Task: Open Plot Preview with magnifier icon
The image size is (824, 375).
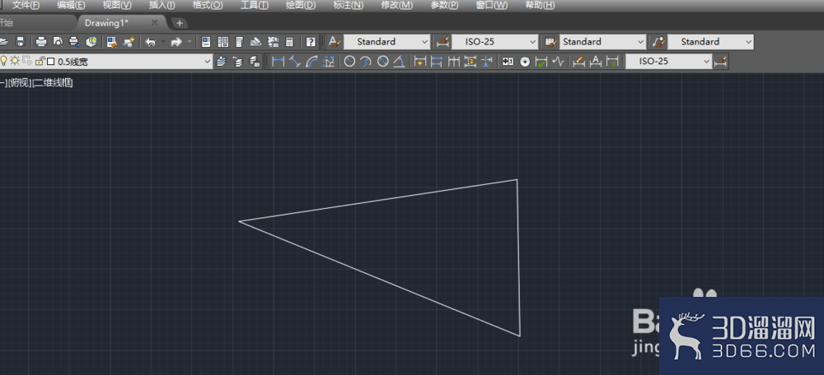Action: (59, 41)
